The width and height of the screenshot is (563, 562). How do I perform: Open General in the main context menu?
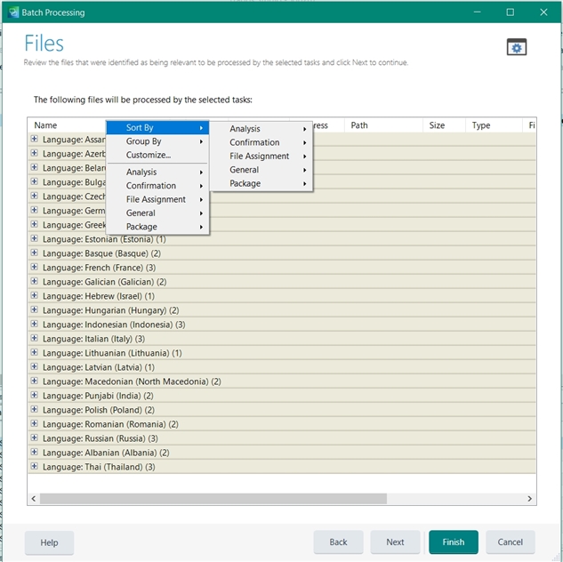coord(157,213)
